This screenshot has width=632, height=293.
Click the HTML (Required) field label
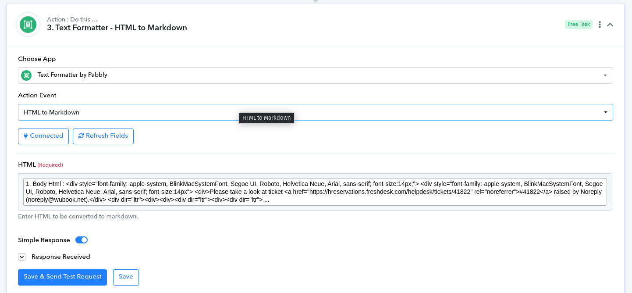coord(40,164)
